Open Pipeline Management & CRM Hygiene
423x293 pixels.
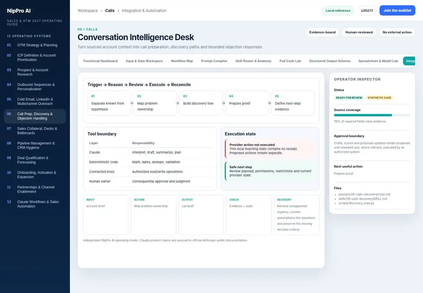coord(35,145)
